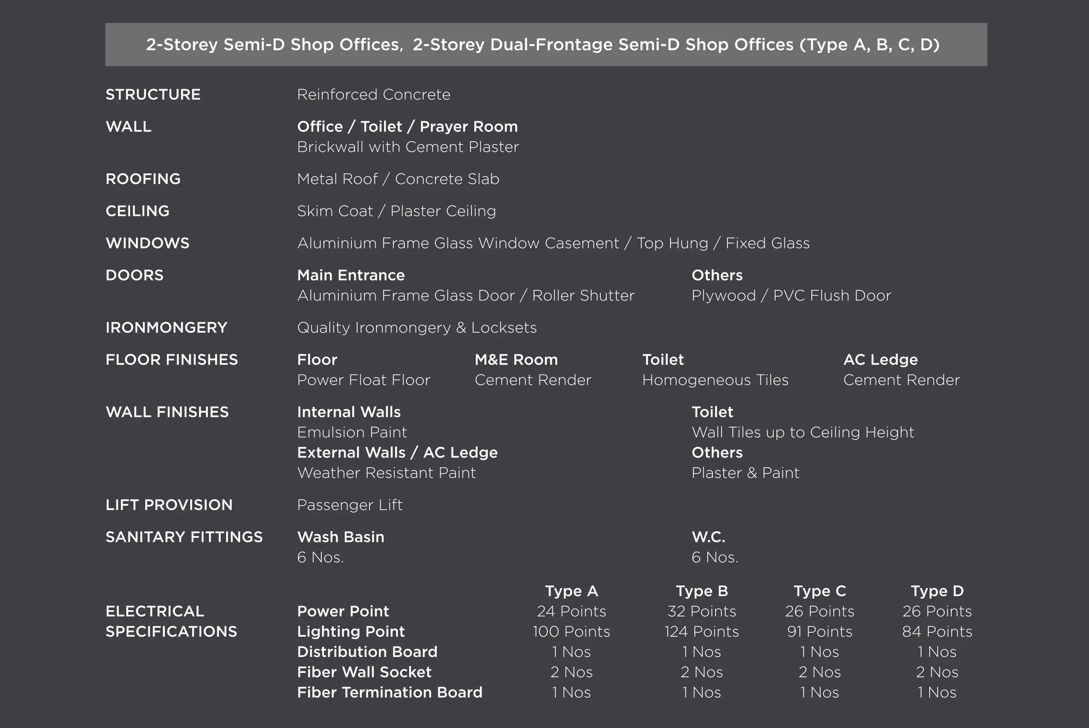1089x728 pixels.
Task: Select the M&E Room subheading
Action: click(x=516, y=360)
